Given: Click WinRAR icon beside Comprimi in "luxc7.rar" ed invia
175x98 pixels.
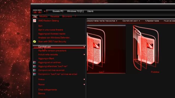Looking at the screenshot, I should pyautogui.click(x=34, y=74).
